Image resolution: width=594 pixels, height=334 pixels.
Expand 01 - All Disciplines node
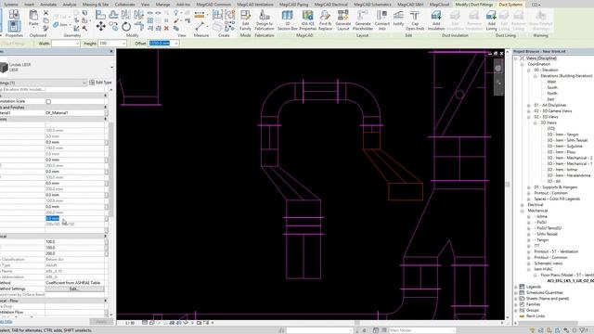tap(528, 105)
